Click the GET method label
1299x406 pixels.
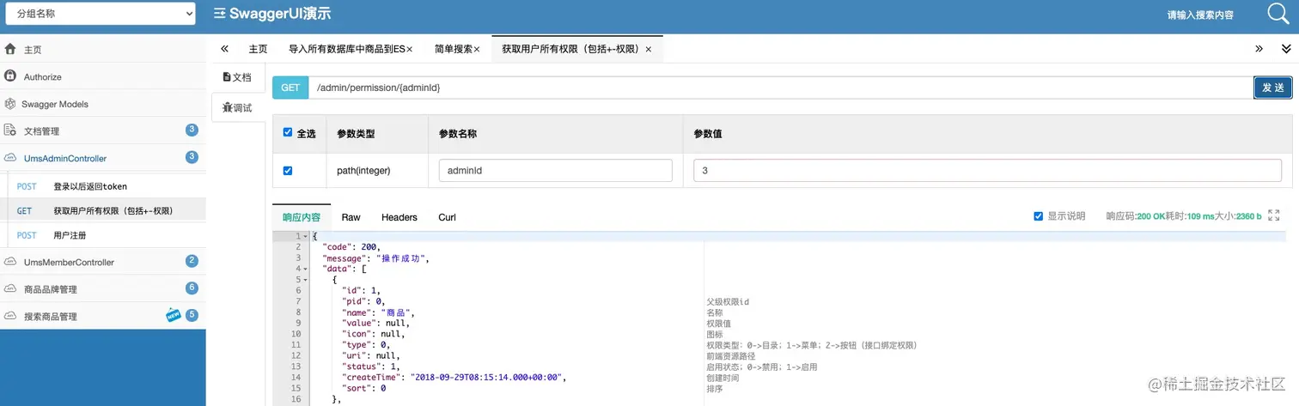tap(290, 88)
